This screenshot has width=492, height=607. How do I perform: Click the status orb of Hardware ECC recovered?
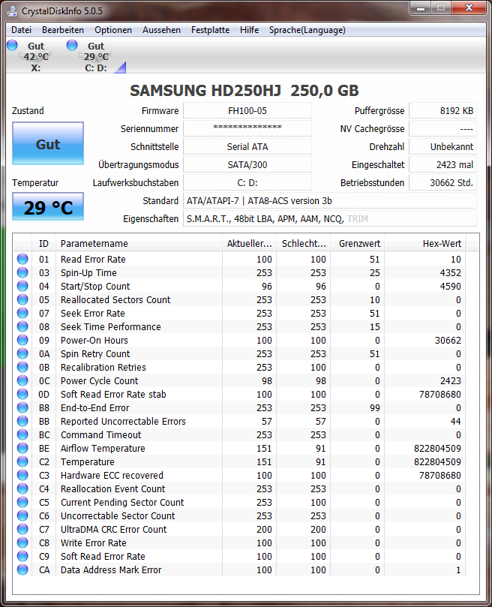(x=22, y=475)
